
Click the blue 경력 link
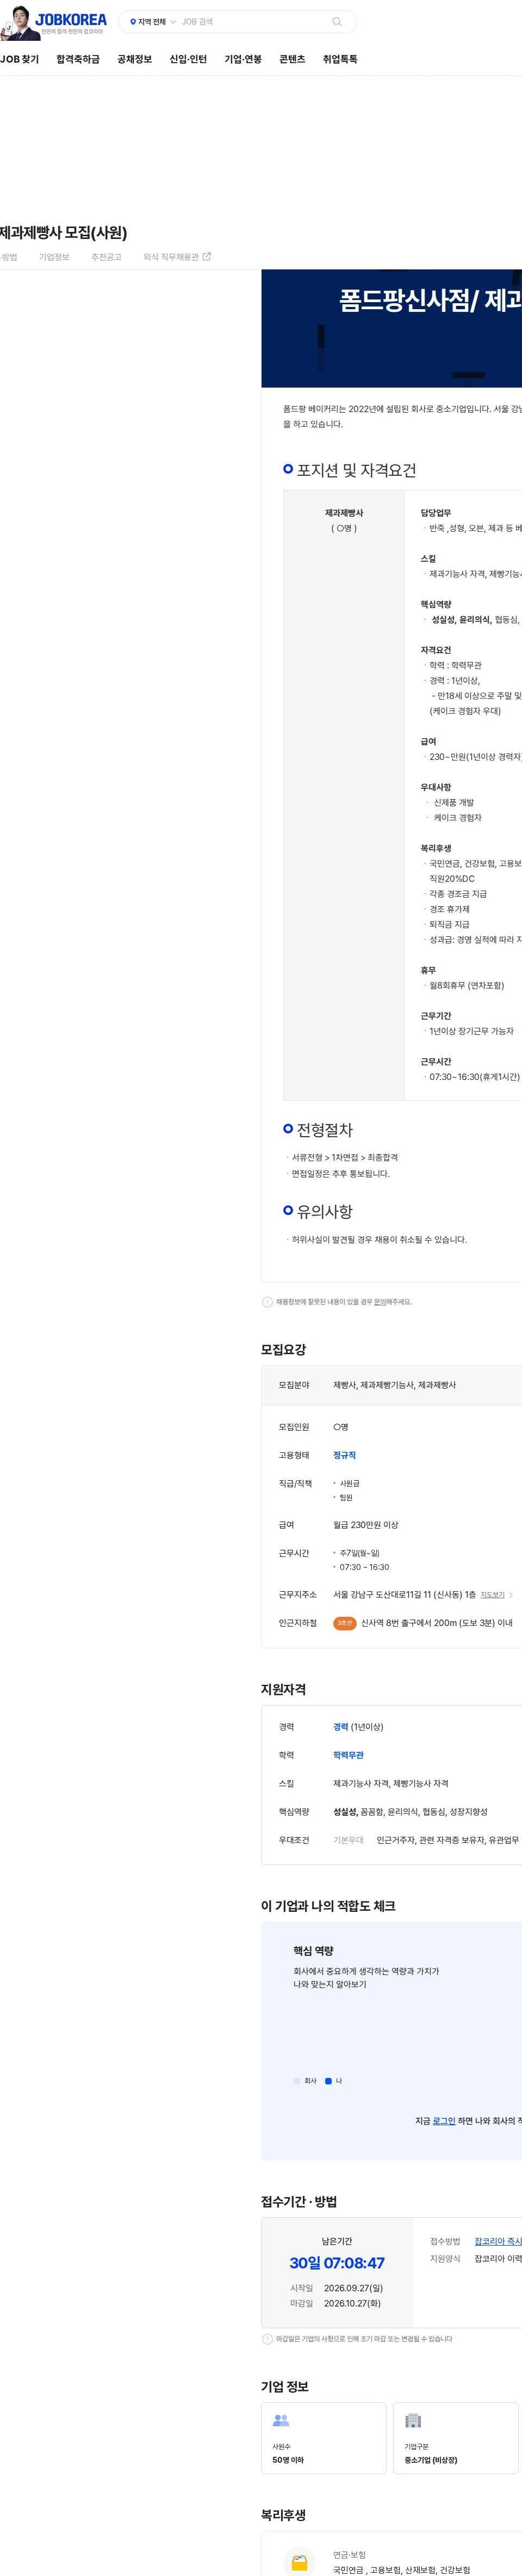coord(340,1727)
